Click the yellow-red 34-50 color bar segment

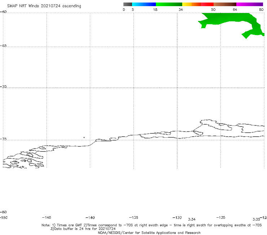click(198, 4)
